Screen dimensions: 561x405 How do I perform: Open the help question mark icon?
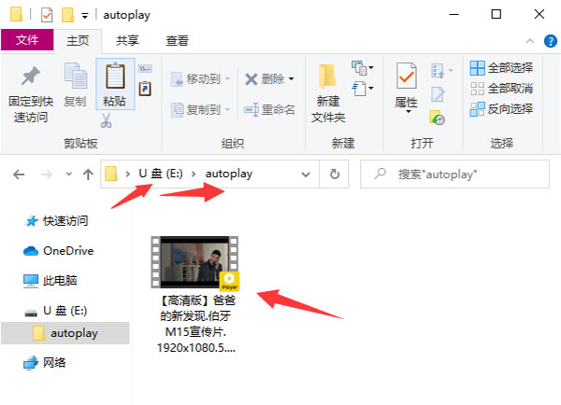click(551, 41)
